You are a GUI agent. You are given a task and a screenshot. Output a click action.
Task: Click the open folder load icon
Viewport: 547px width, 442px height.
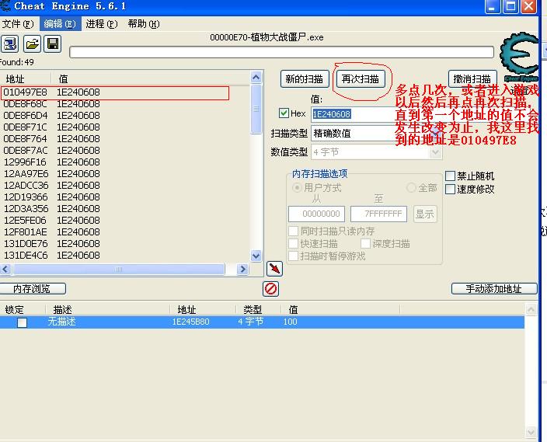click(32, 44)
